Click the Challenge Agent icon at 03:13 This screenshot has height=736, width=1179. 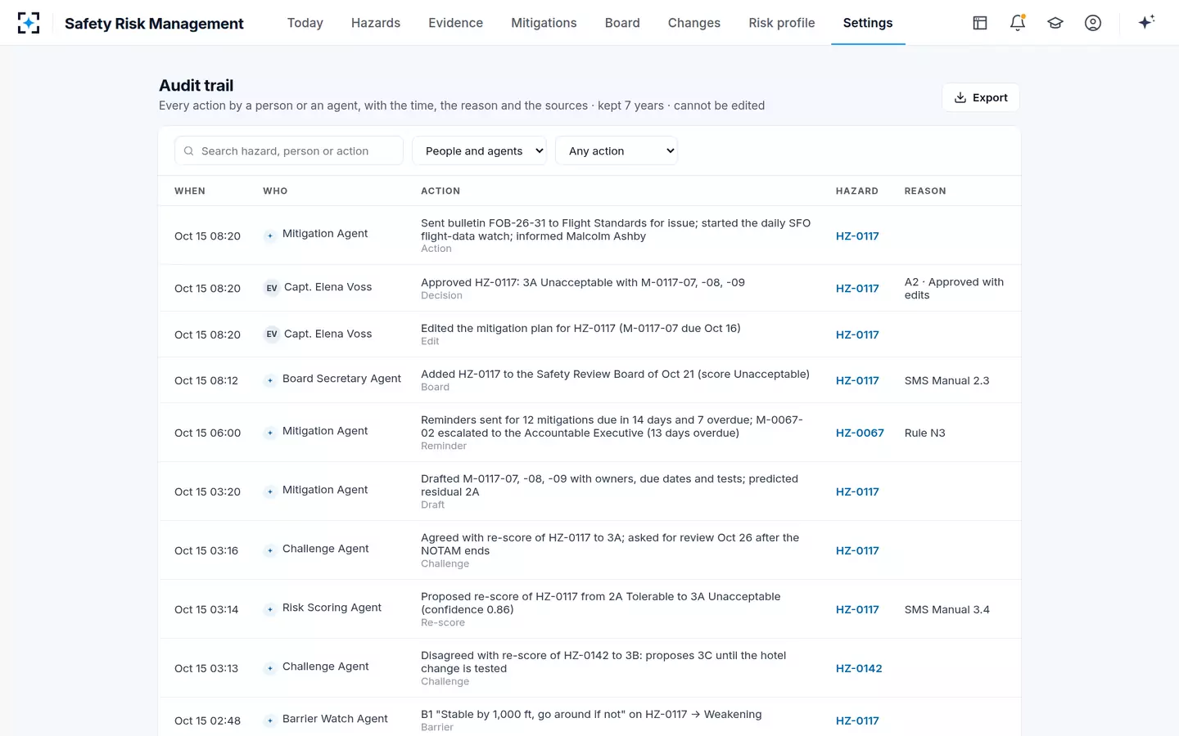click(270, 668)
